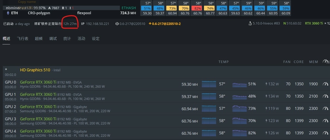The height and width of the screenshot is (140, 330).
Task: Click the all-GPU speedometer icon in column header
Action: (x=325, y=61)
